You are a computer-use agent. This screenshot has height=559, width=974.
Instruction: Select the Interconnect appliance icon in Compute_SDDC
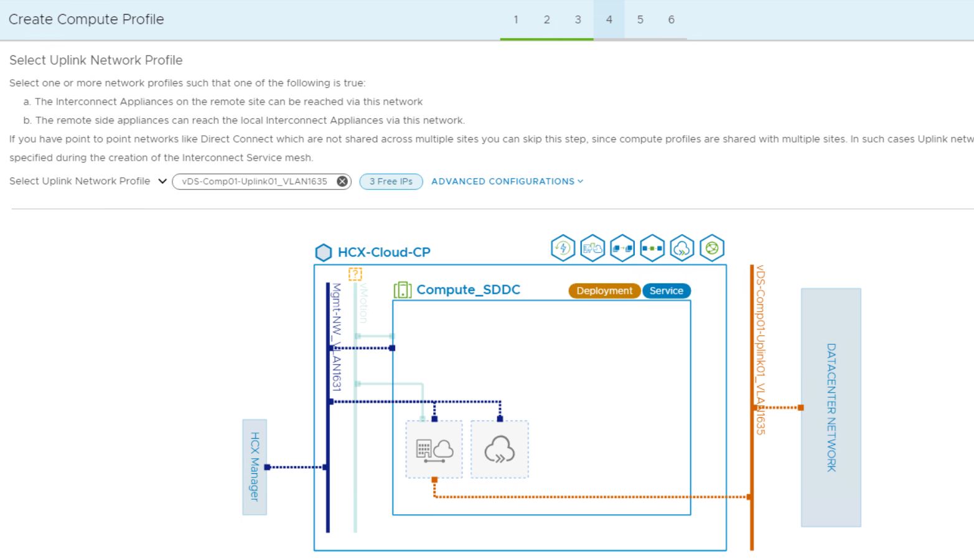pos(434,449)
